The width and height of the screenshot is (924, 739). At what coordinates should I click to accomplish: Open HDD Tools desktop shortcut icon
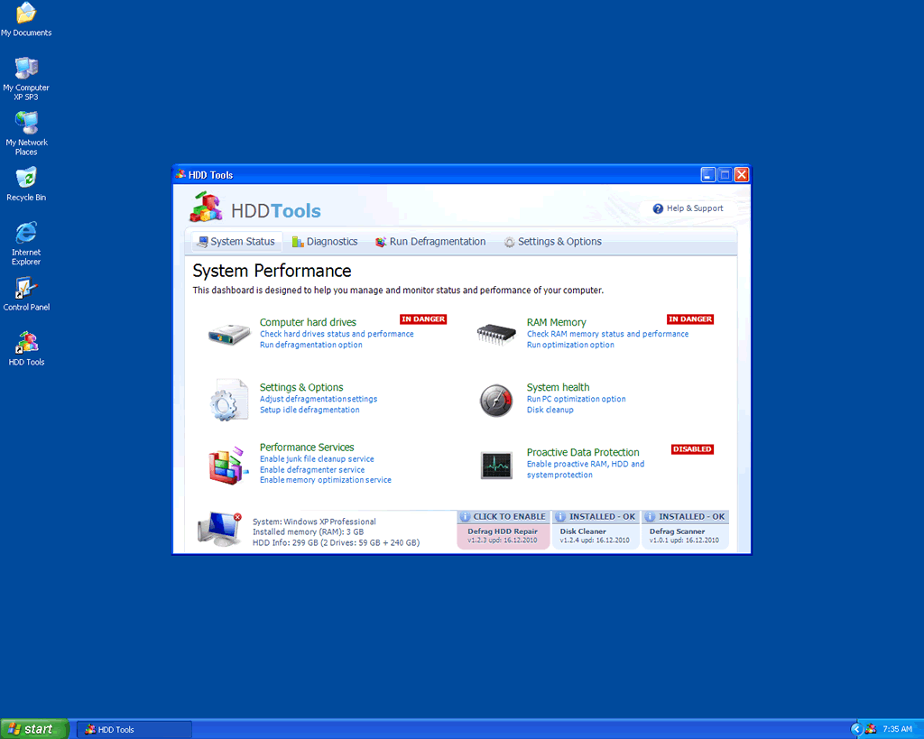pos(26,343)
